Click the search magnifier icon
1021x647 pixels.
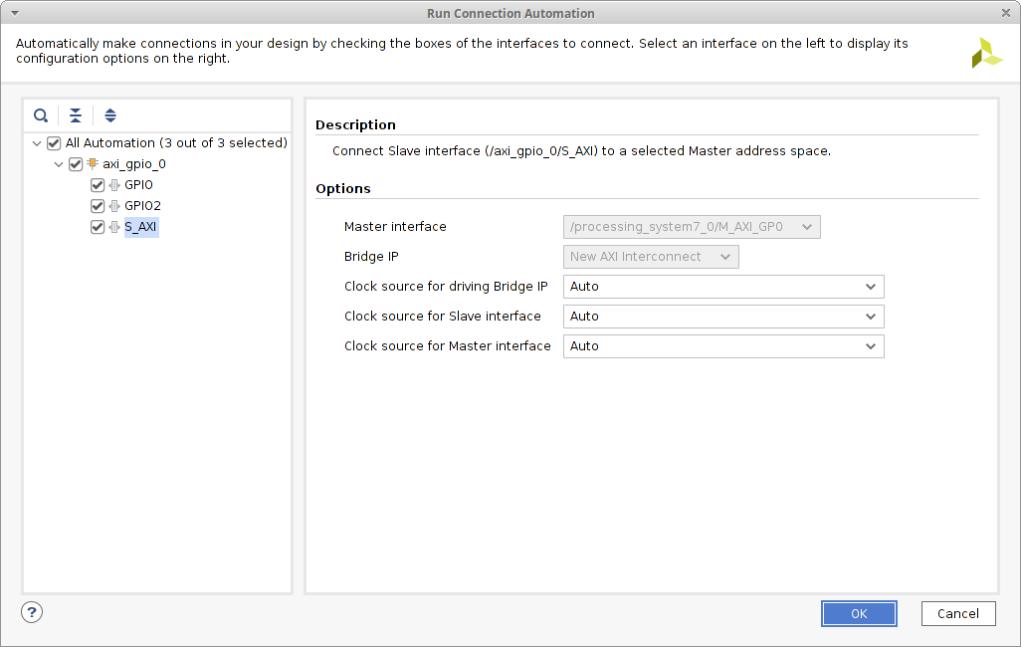pos(41,115)
